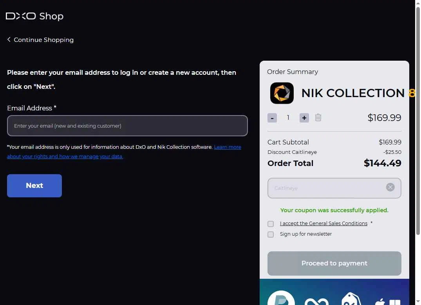Click the -$25.50 discount amount
This screenshot has width=421, height=305.
coord(392,152)
